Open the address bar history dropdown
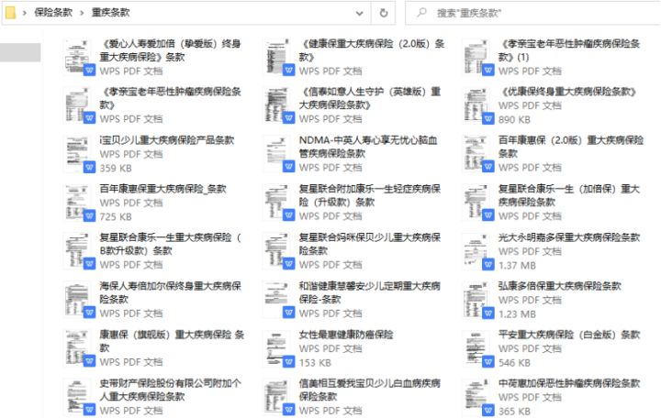The image size is (661, 418). (359, 13)
